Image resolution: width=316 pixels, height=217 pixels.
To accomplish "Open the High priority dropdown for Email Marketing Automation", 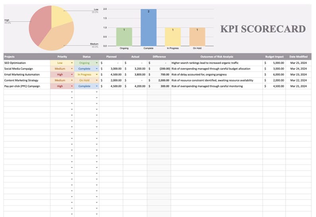I will (x=72, y=75).
